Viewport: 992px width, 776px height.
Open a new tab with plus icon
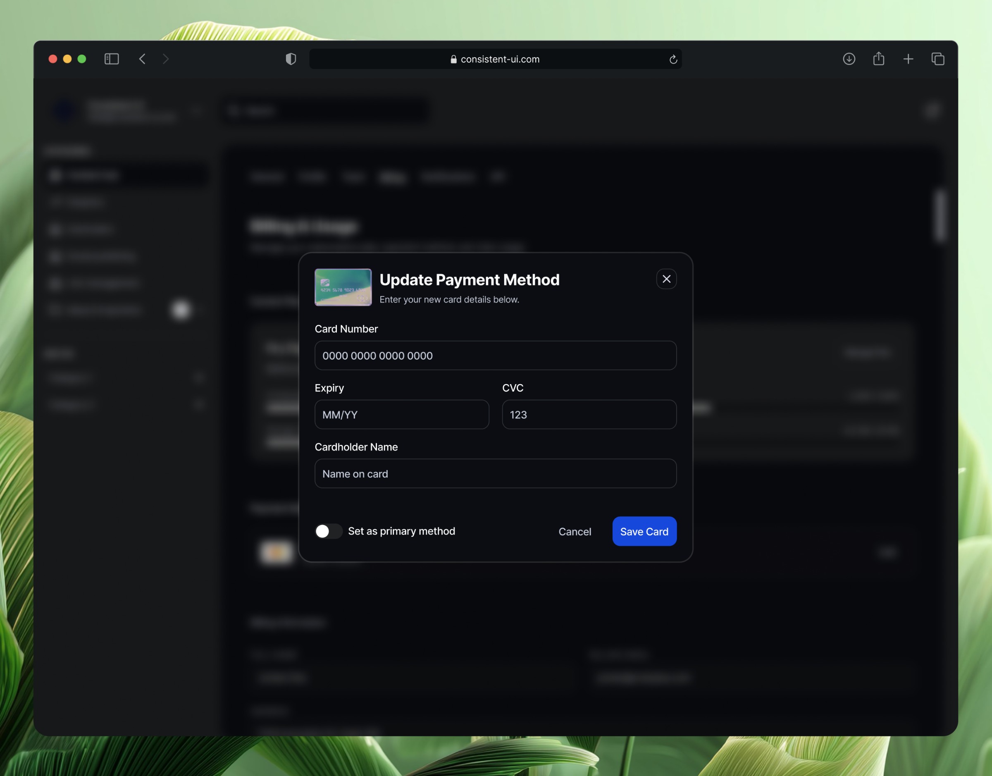click(908, 59)
